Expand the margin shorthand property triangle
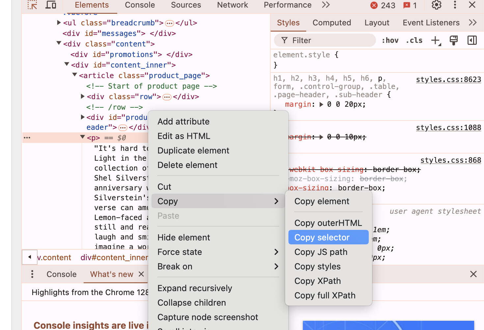This screenshot has height=330, width=484. [x=321, y=105]
